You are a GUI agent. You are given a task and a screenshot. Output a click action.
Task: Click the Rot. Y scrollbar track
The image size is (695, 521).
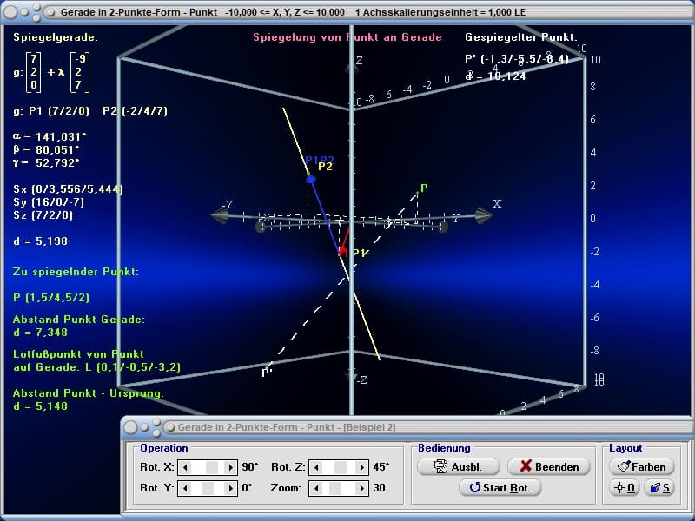[x=208, y=488]
